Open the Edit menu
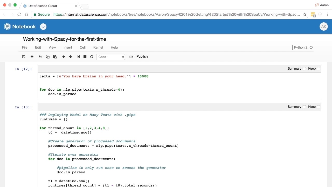This screenshot has height=187, width=332. point(38,47)
